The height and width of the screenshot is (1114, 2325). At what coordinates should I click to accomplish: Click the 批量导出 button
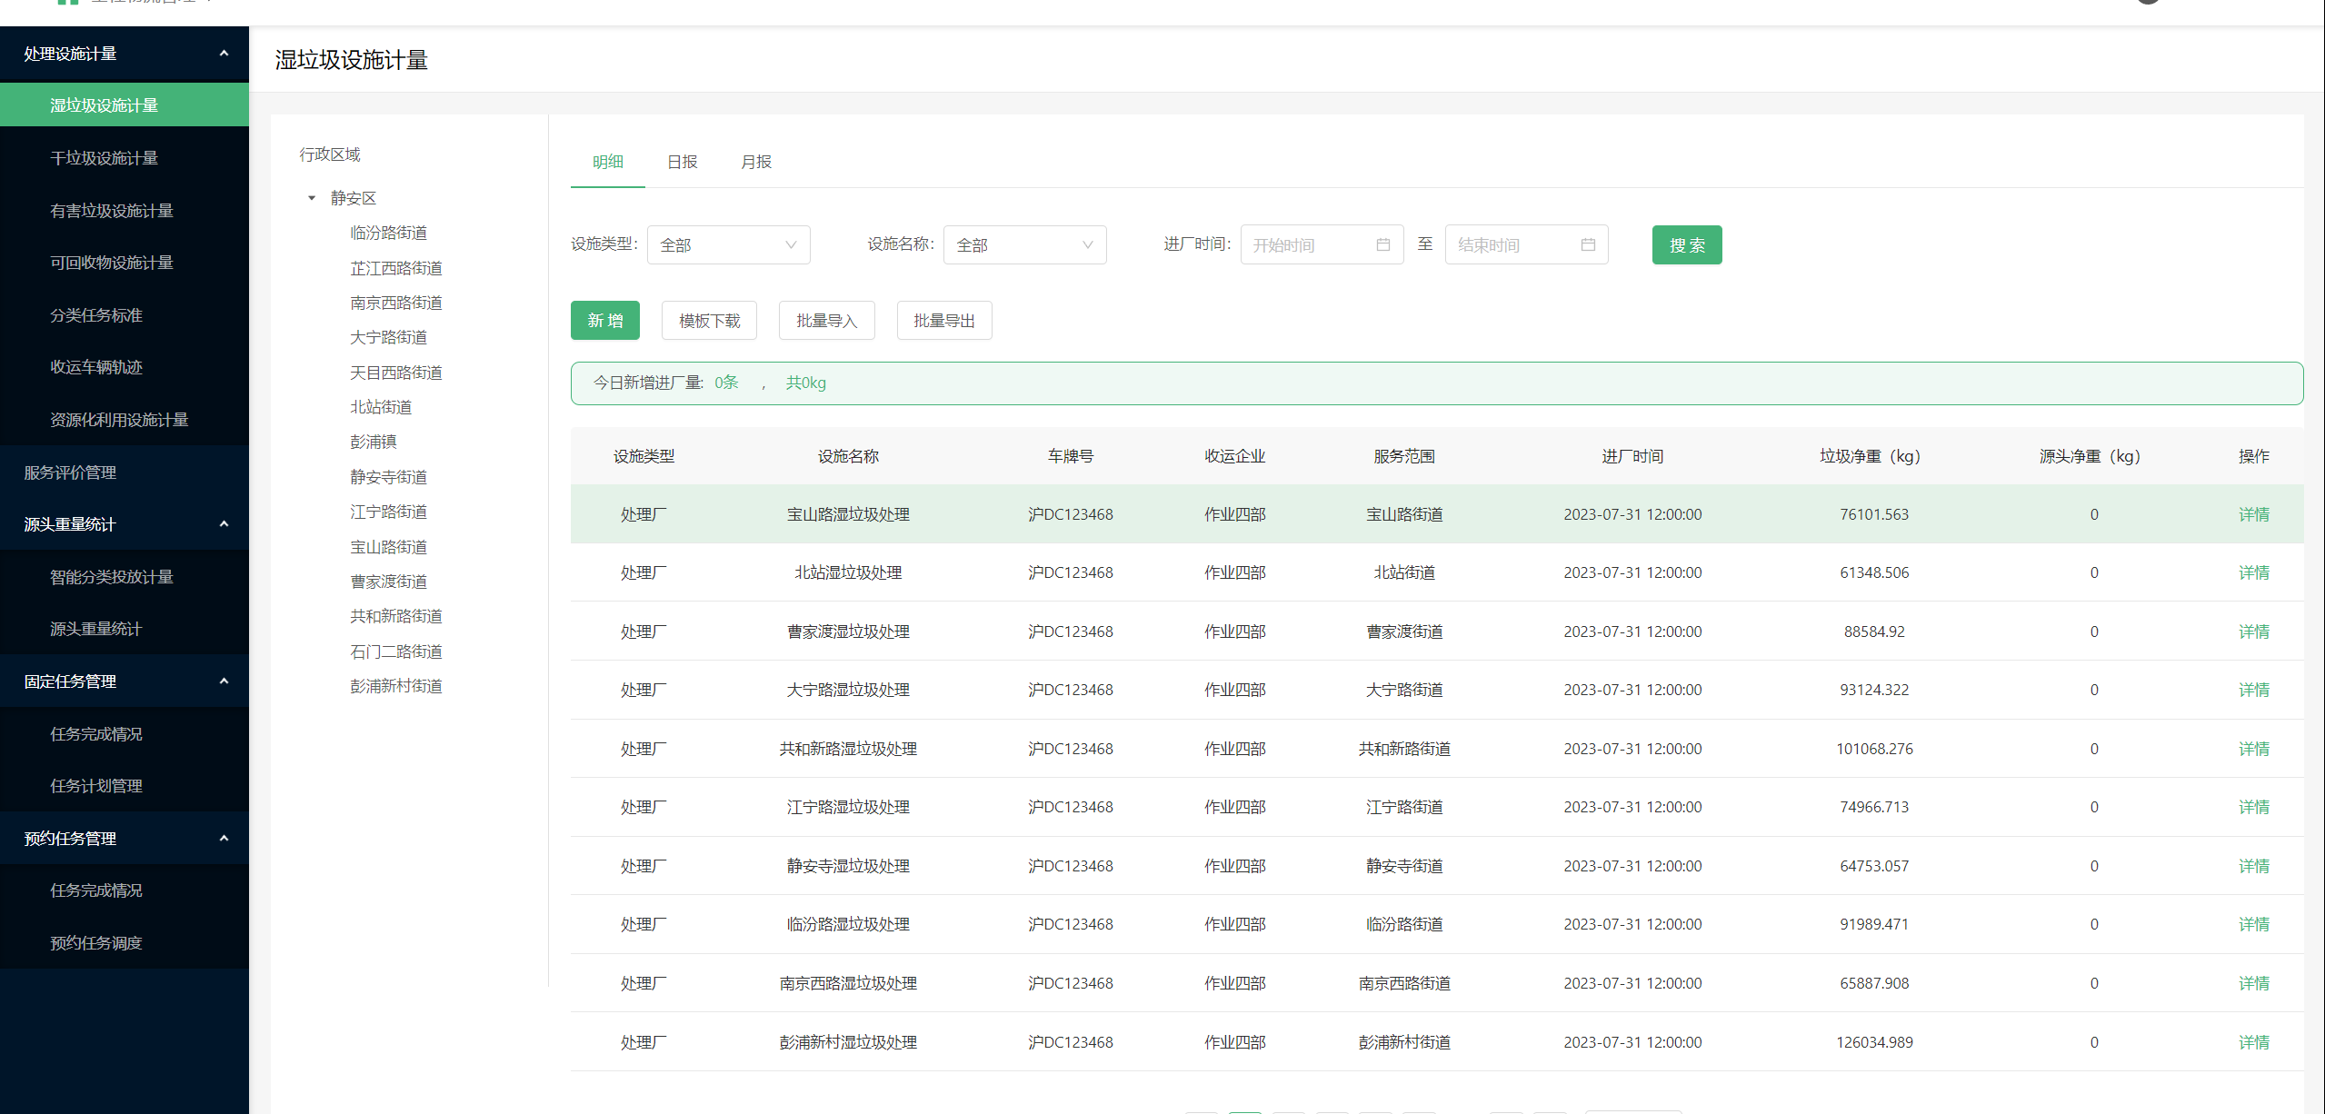tap(943, 321)
